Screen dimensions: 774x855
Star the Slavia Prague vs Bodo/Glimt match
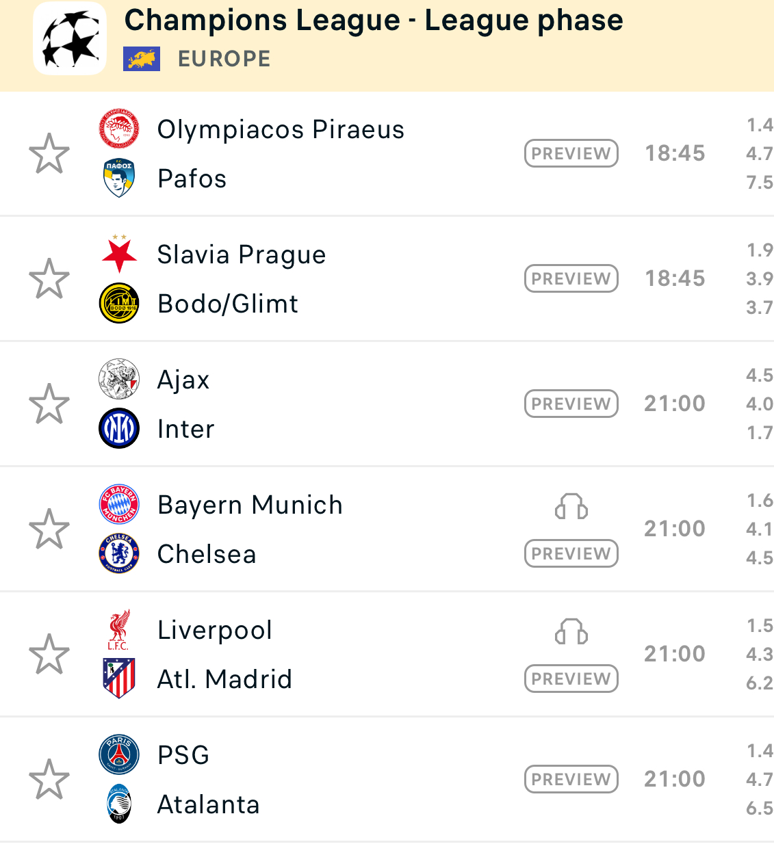click(x=49, y=278)
